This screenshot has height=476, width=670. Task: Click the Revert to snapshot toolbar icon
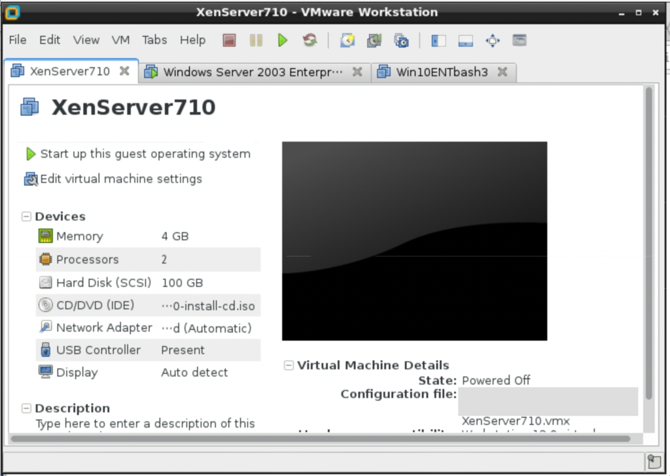click(x=374, y=41)
